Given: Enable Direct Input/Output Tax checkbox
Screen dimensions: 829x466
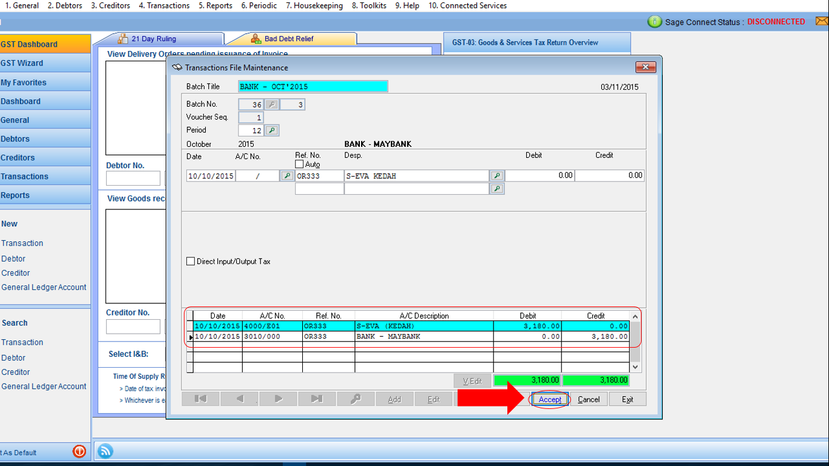Looking at the screenshot, I should tap(191, 262).
